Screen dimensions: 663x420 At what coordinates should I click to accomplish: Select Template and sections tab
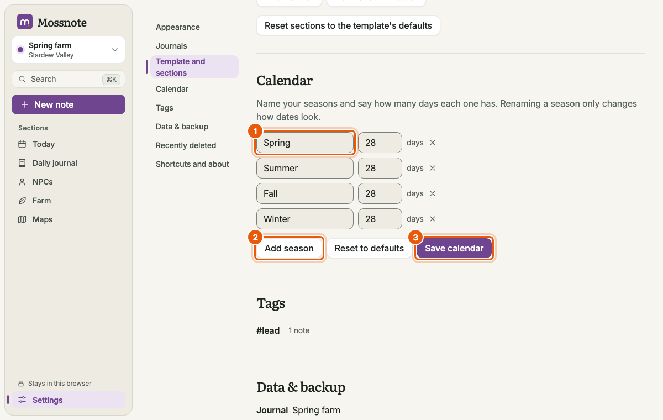[194, 67]
